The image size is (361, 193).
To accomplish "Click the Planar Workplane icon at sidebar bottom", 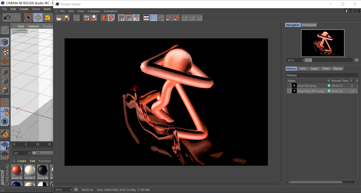I will click(x=5, y=155).
